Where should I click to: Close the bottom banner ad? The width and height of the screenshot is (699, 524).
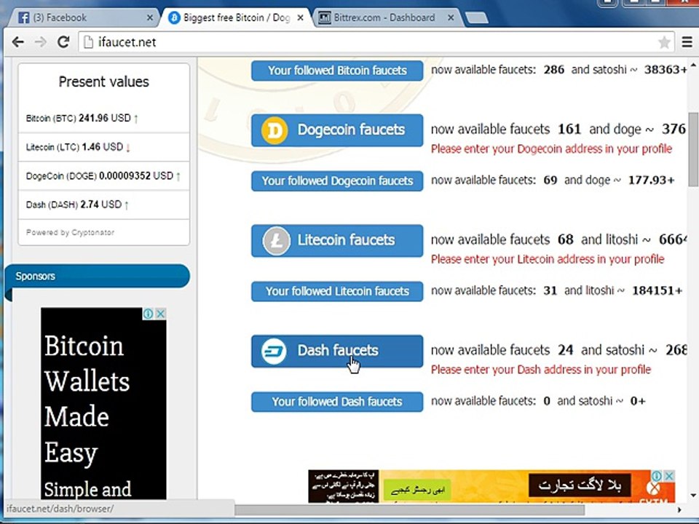tap(668, 476)
